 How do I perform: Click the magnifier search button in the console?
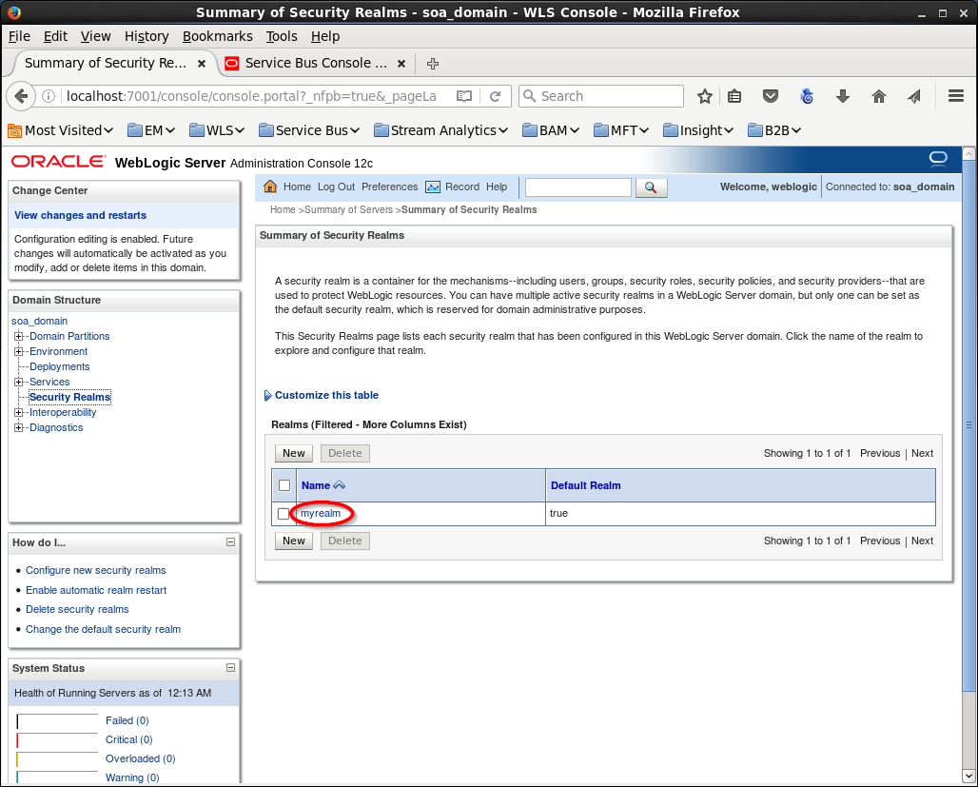pos(651,187)
